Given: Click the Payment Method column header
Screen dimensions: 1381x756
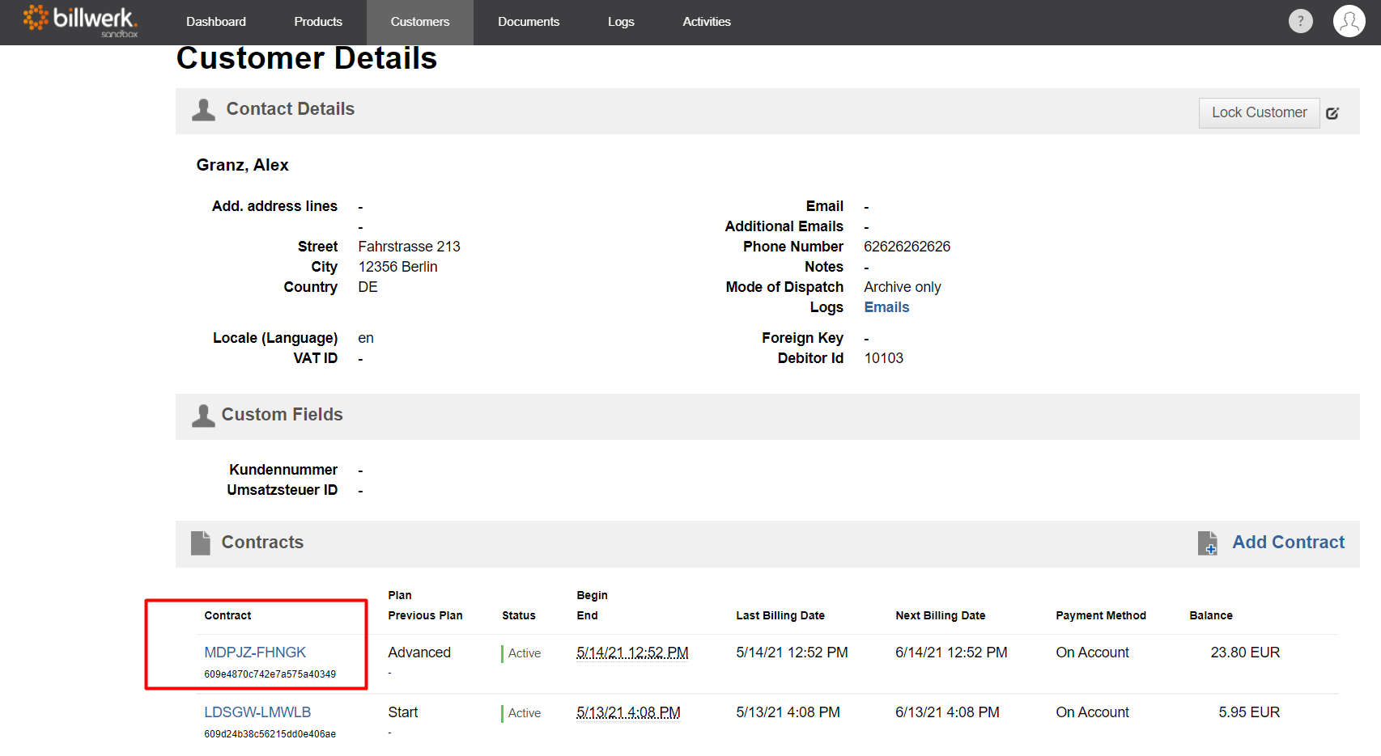Looking at the screenshot, I should coord(1100,615).
